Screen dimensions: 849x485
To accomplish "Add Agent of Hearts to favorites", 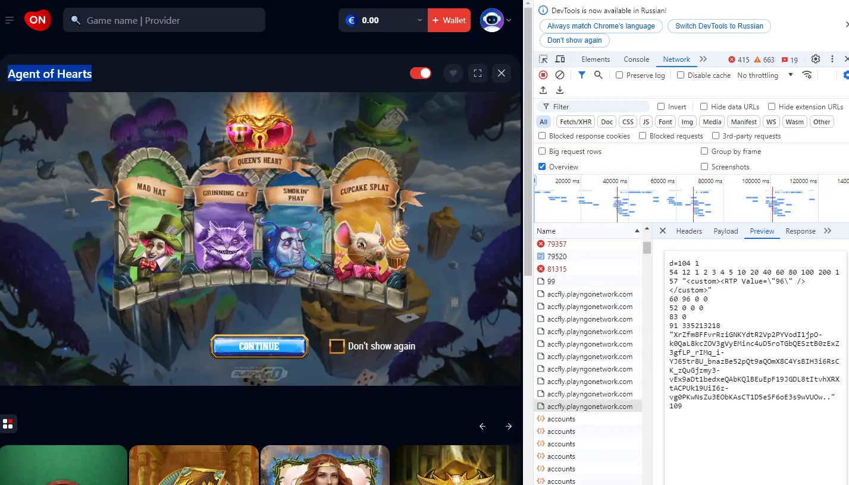I will [x=453, y=73].
